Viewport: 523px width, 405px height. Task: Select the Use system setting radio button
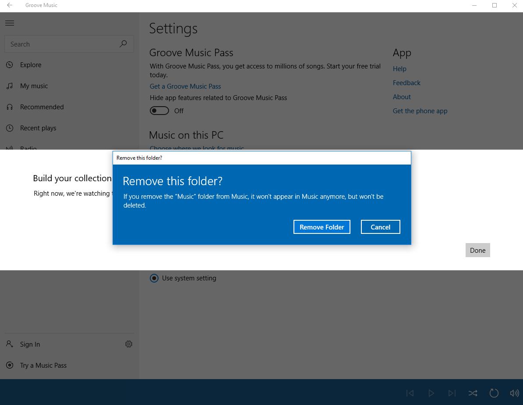point(154,278)
